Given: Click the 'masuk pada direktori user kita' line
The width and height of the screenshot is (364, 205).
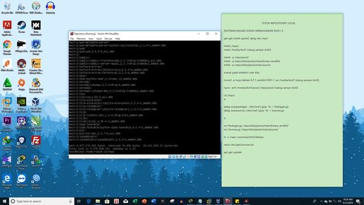Looking at the screenshot, I should [241, 72].
